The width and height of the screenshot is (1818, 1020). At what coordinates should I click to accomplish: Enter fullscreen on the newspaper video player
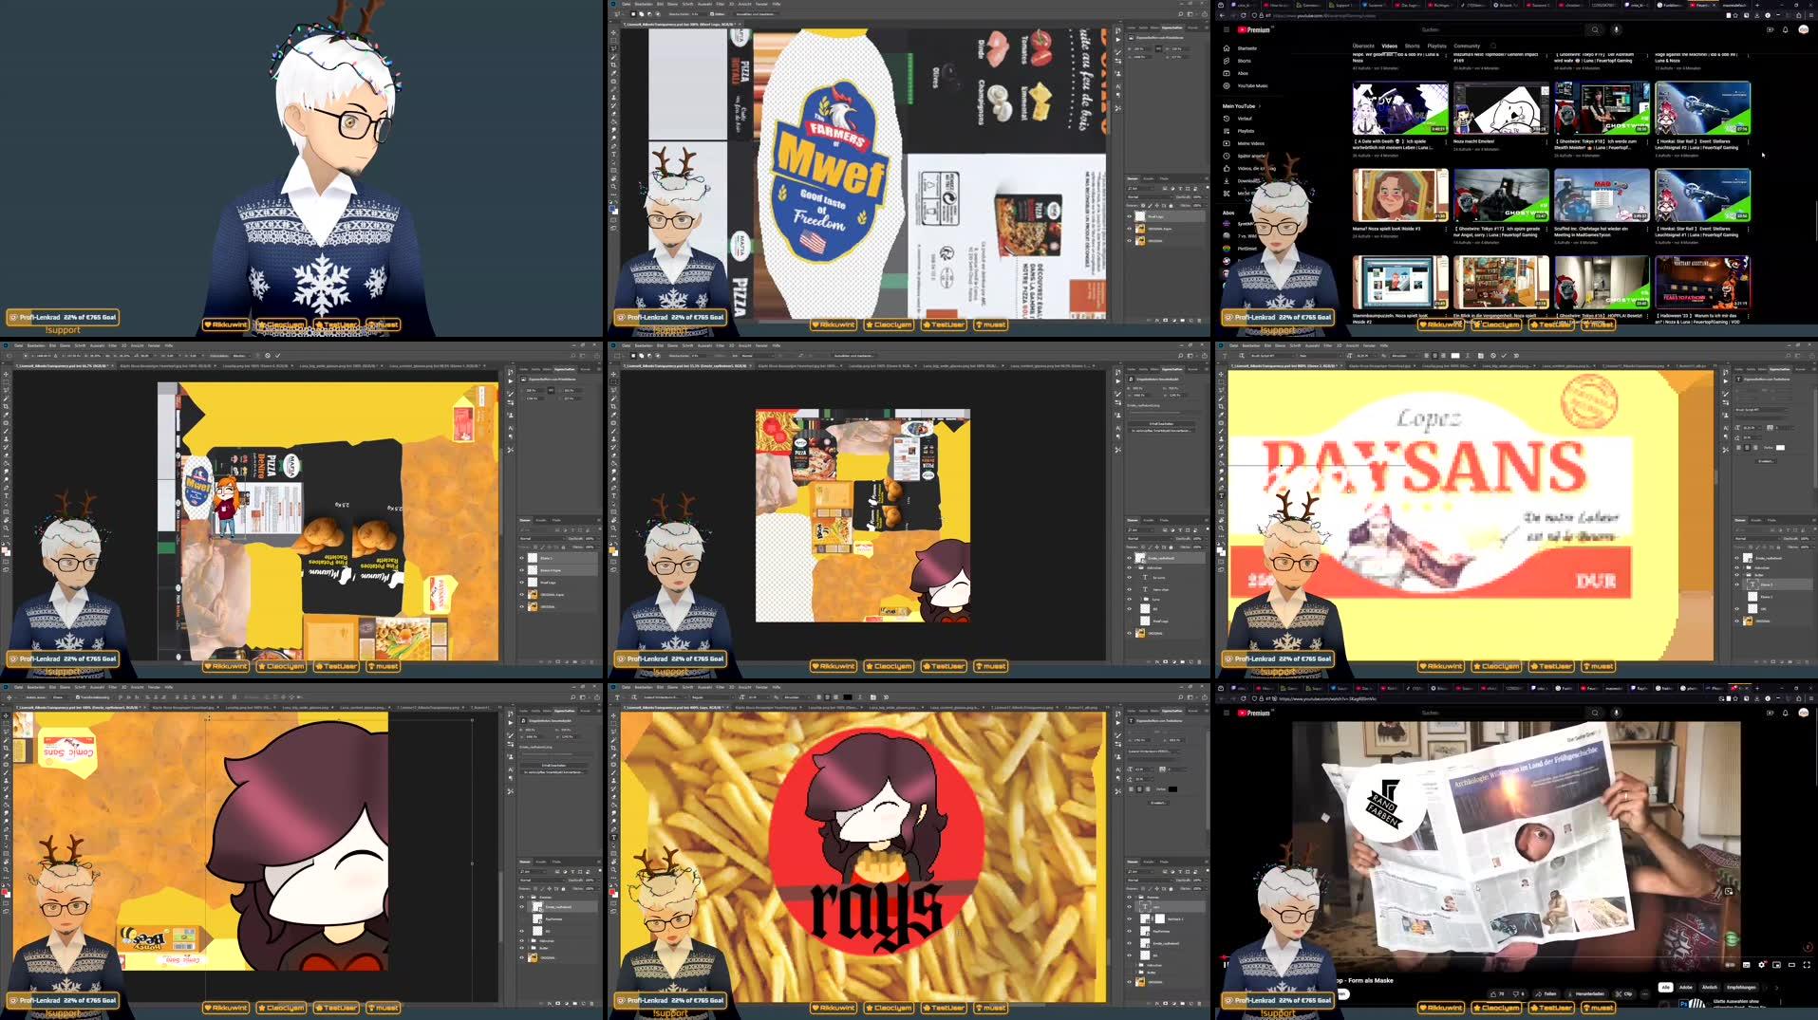pyautogui.click(x=1807, y=964)
